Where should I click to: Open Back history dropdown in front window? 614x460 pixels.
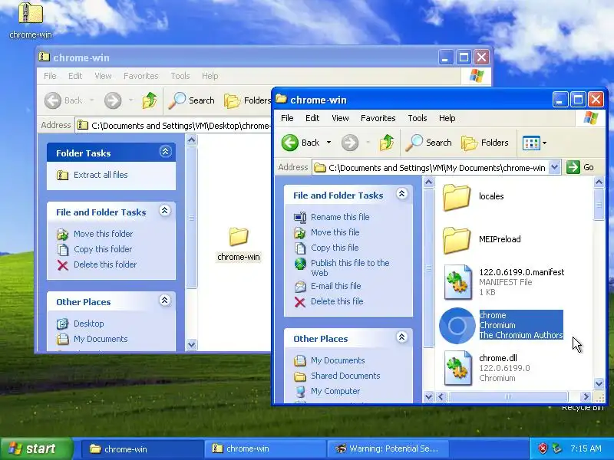coord(328,143)
